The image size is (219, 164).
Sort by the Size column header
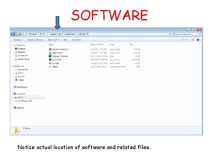[x=131, y=44]
